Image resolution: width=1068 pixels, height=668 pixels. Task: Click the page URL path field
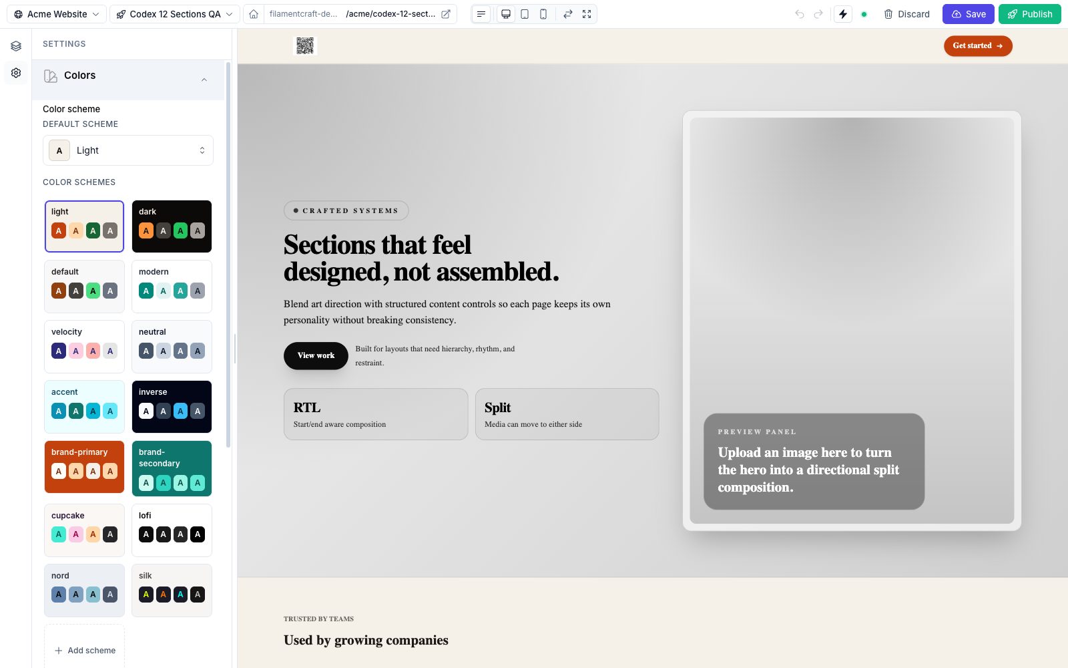pos(390,14)
